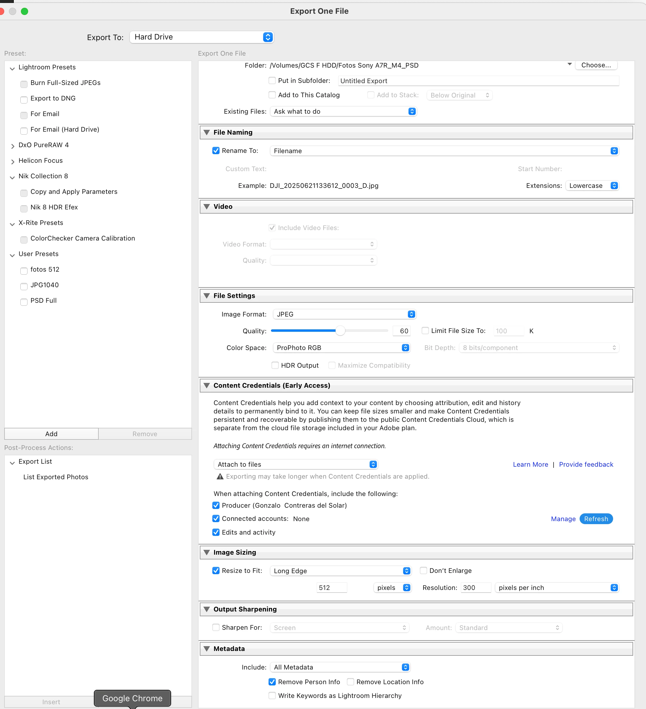Select the fotos 512 user preset
Screen dimensions: 646x709
45,270
